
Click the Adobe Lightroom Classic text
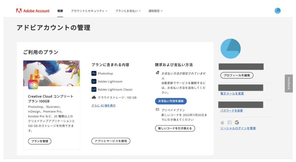(x=115, y=90)
